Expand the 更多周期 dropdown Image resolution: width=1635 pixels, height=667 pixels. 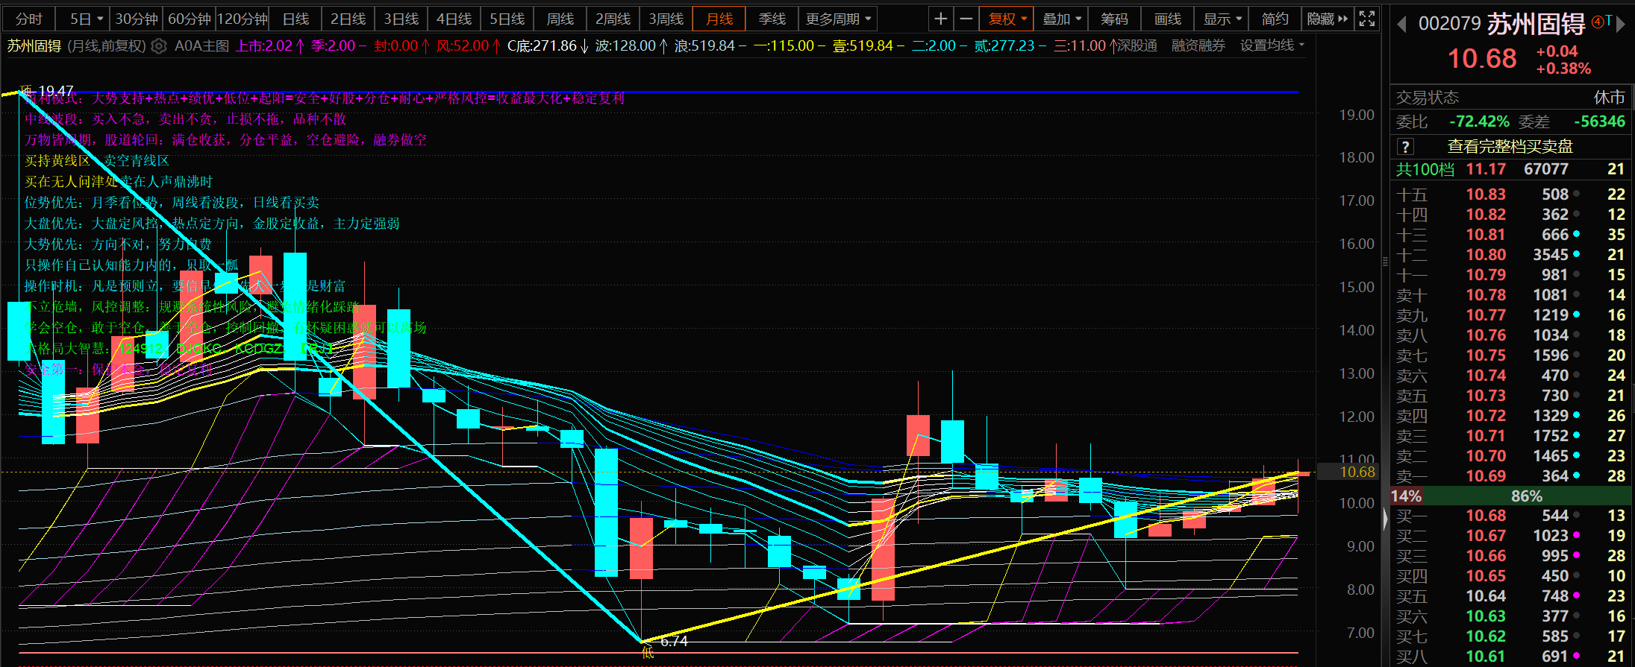coord(838,19)
